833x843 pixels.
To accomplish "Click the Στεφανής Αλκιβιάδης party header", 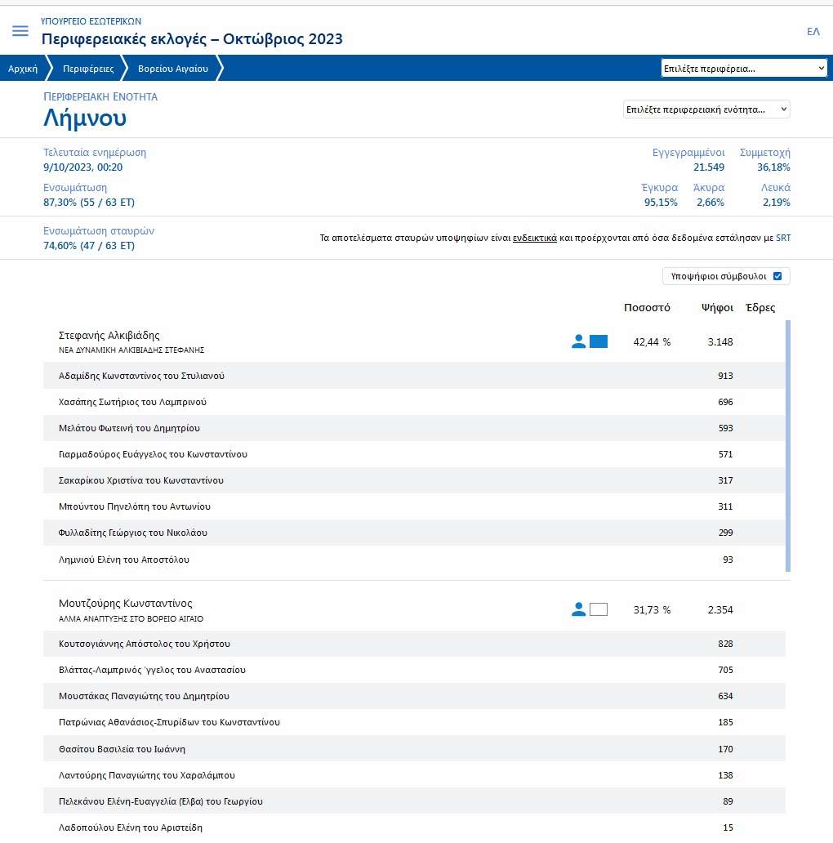I will (x=109, y=335).
